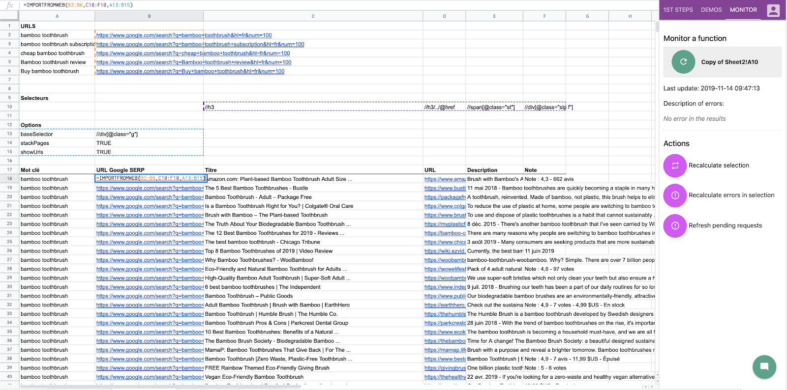Select "Vegan Eco-Friendly Bamboo Toothbrush" title cell
Screen dimensions: 787x390
click(313, 377)
